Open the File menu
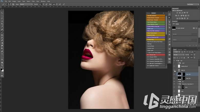Image resolution: width=200 pixels, height=112 pixels. [6, 1]
